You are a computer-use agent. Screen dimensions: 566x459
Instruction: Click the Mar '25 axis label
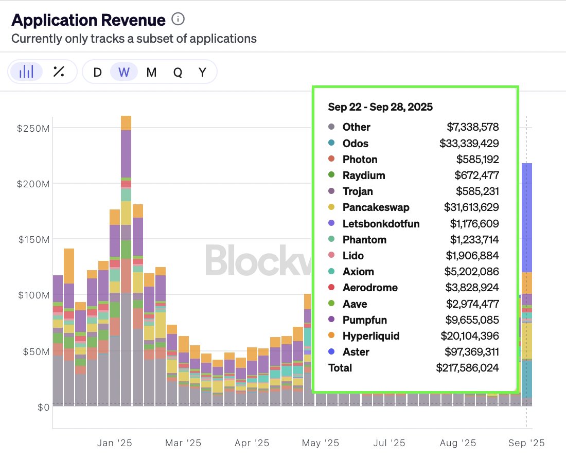[183, 443]
